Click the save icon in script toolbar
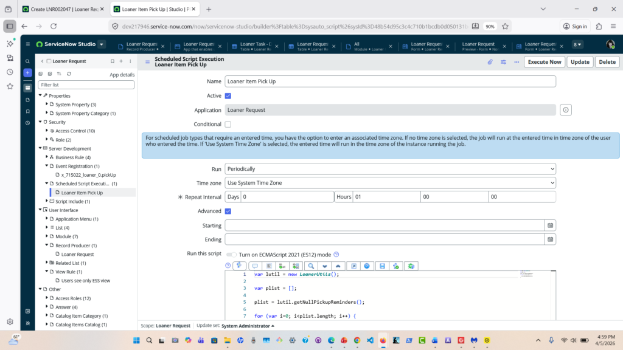Screen dimensions: 623x350 381,266
